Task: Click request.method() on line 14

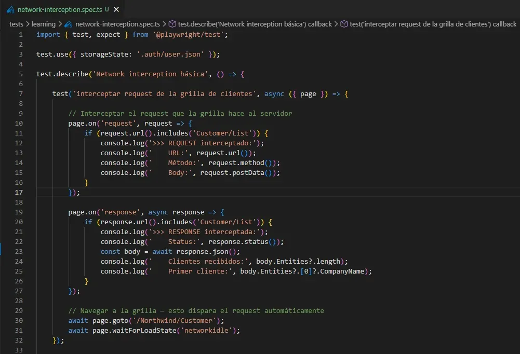Action: [x=240, y=163]
